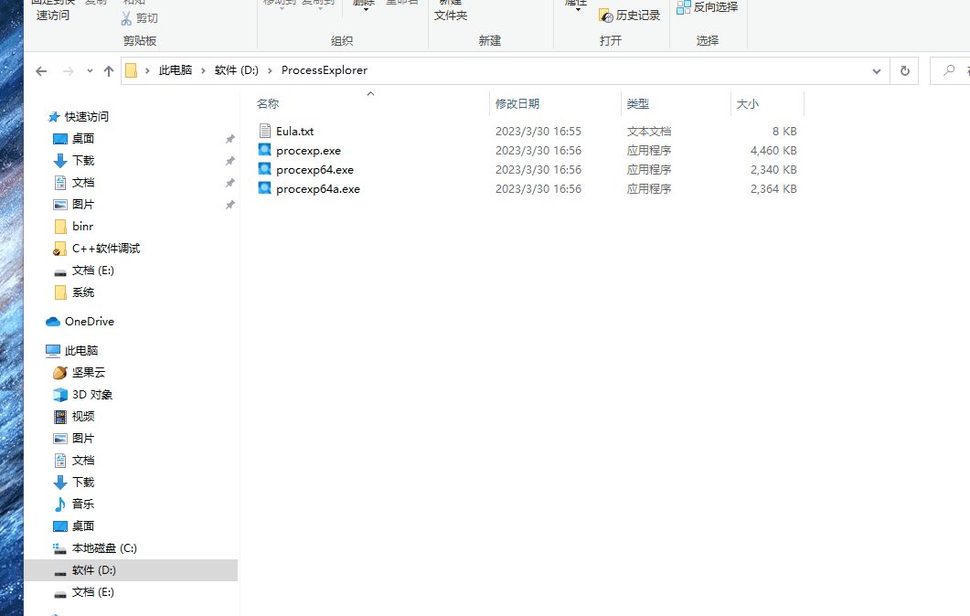This screenshot has width=970, height=616.
Task: Open recent locations dropdown arrow
Action: pos(90,71)
